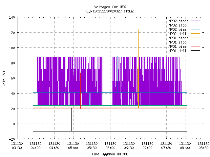Click the y-axis tick value 140
This screenshot has width=210, height=157.
point(12,17)
